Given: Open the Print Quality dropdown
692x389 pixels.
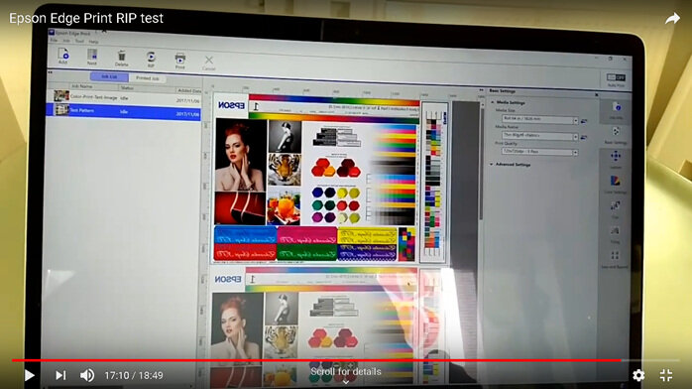Looking at the screenshot, I should point(539,152).
